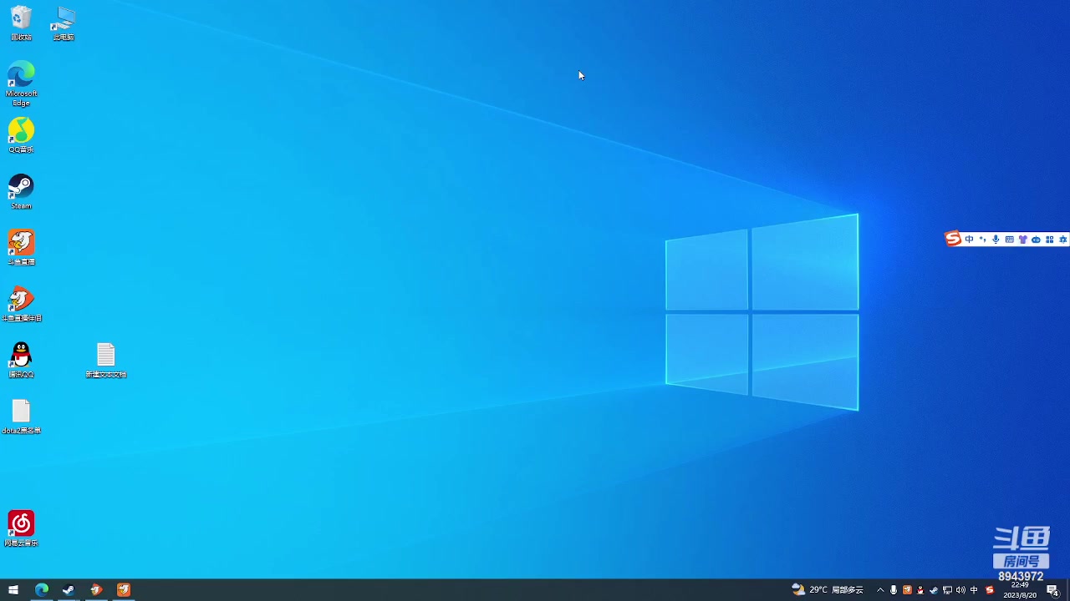Click the red Douyu companion taskbar icon

[96, 590]
